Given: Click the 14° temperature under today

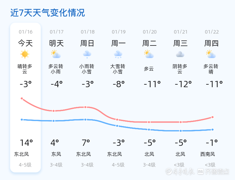Looking at the screenshot, I should (26, 143).
